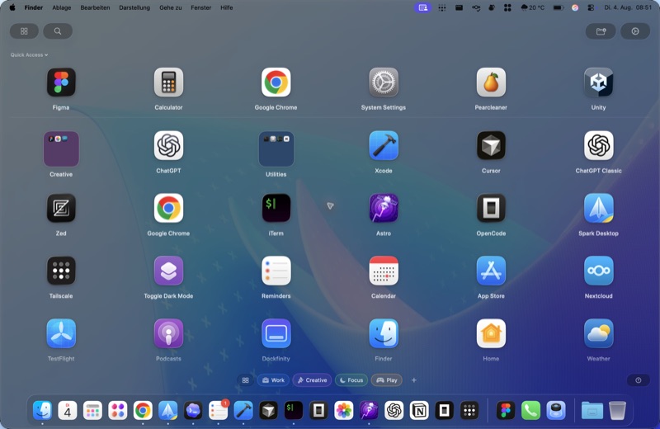
Task: Open the Fenster menu
Action: (x=200, y=7)
